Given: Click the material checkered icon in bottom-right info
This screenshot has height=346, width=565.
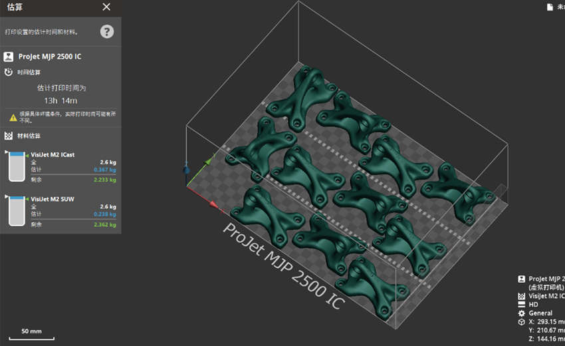Looking at the screenshot, I should click(x=521, y=296).
